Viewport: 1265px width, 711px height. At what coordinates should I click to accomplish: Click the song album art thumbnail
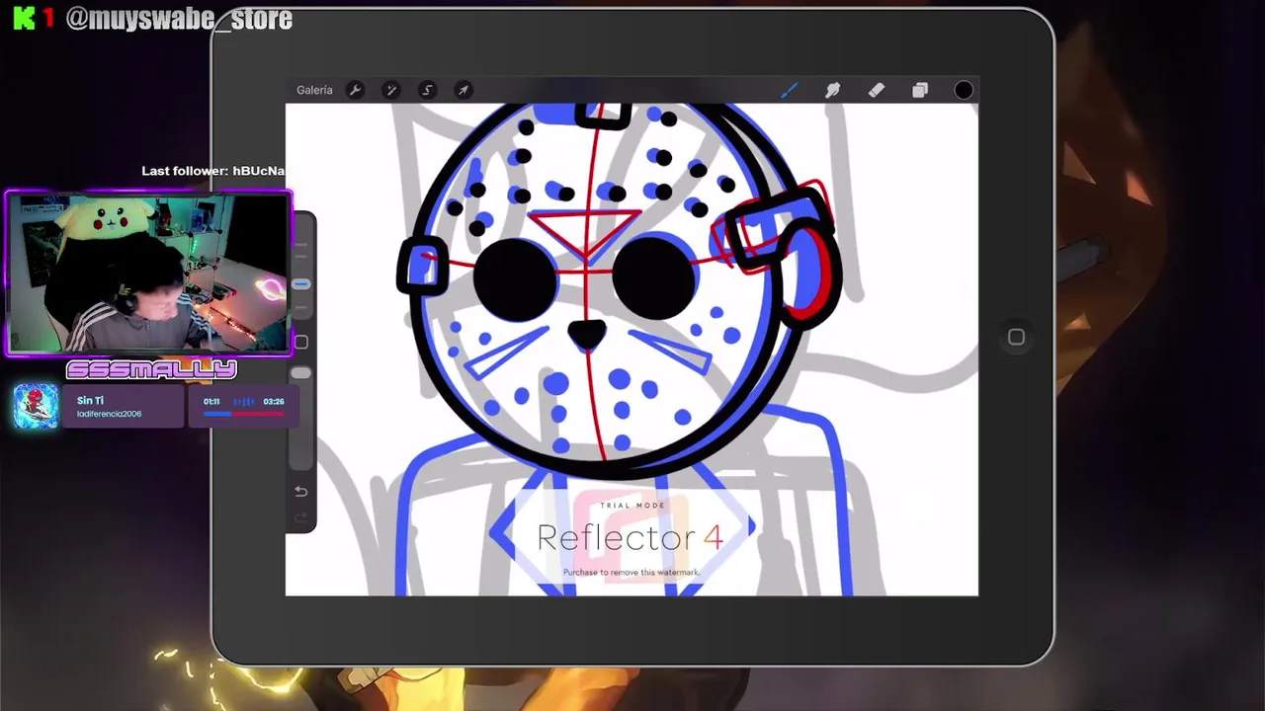point(36,406)
